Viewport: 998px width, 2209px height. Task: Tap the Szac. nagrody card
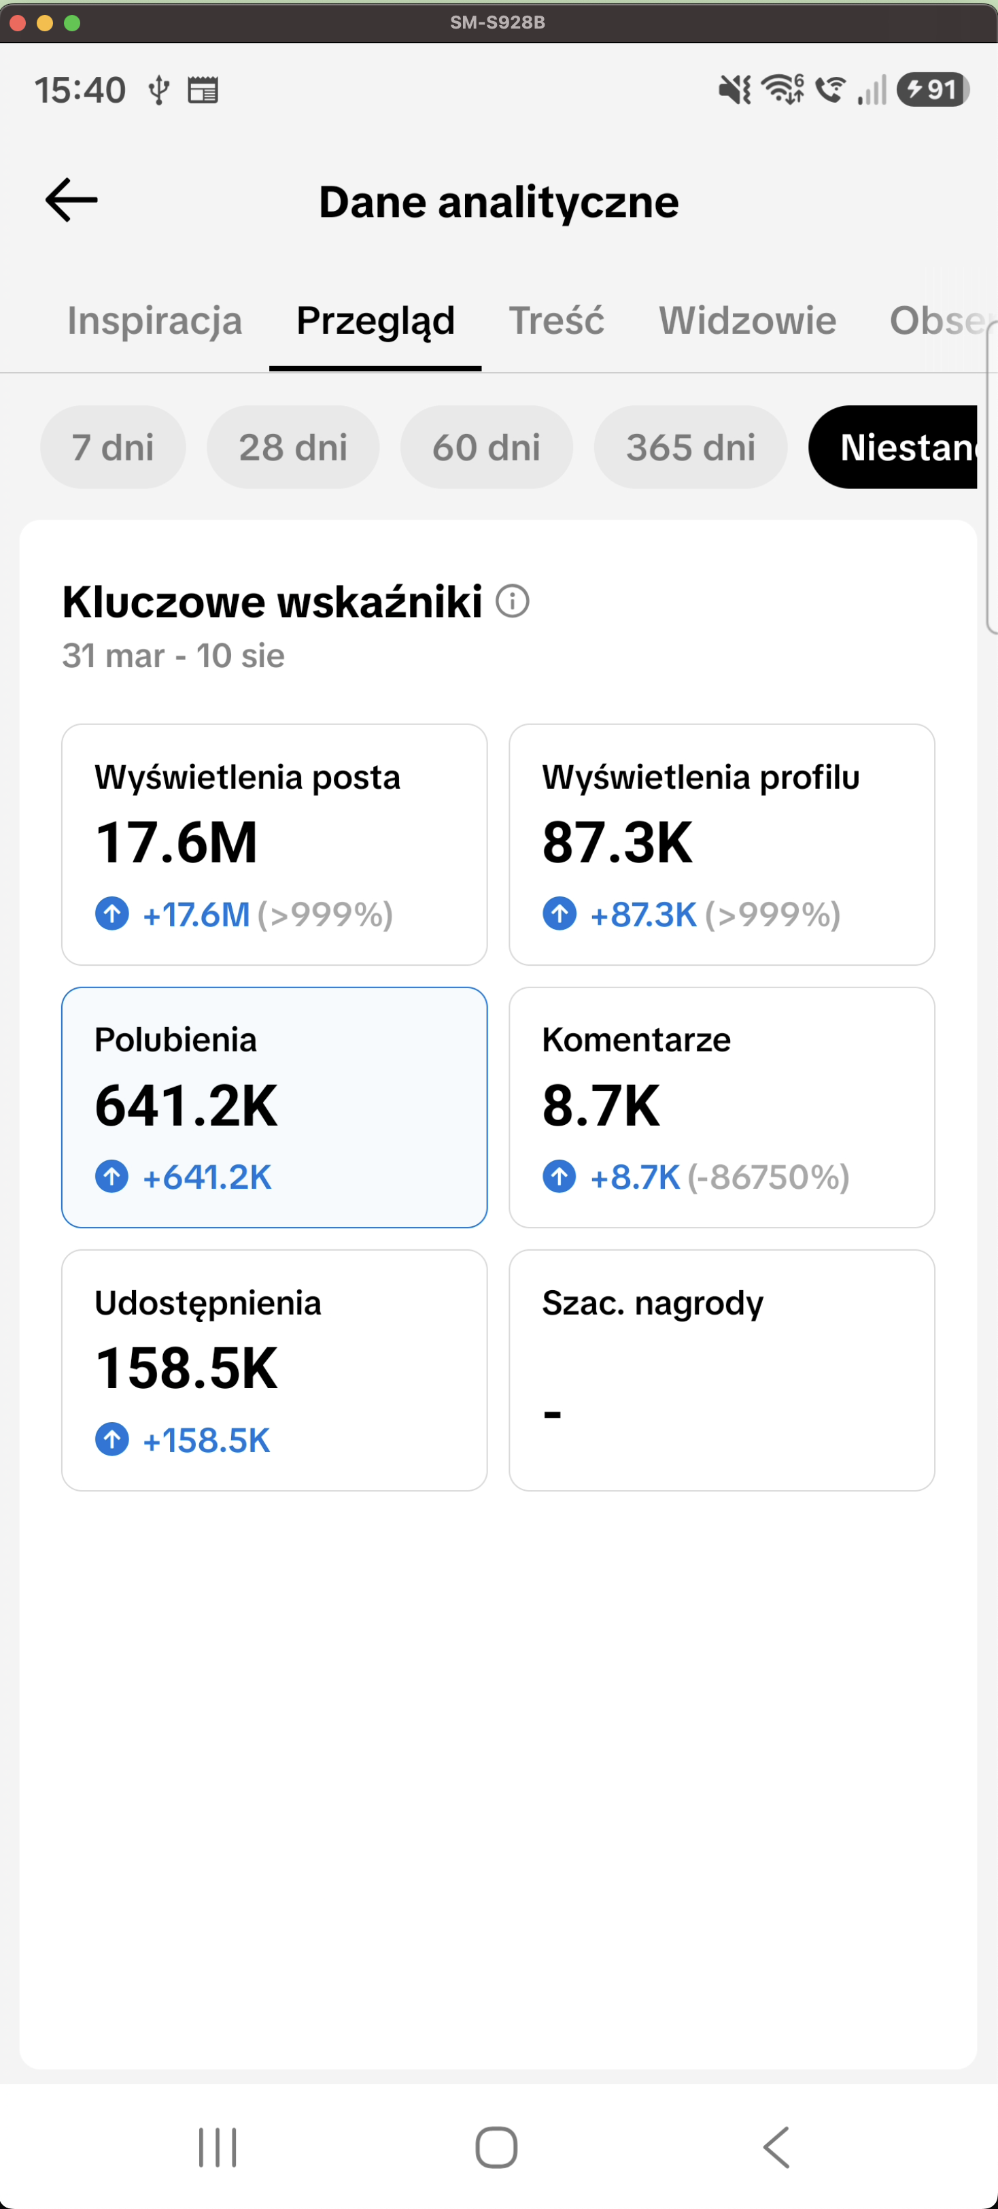(x=722, y=1370)
